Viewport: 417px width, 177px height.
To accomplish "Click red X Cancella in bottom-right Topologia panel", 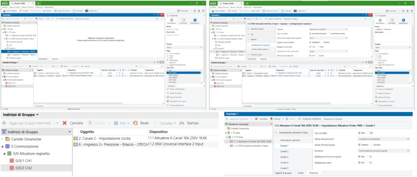I will point(257,119).
